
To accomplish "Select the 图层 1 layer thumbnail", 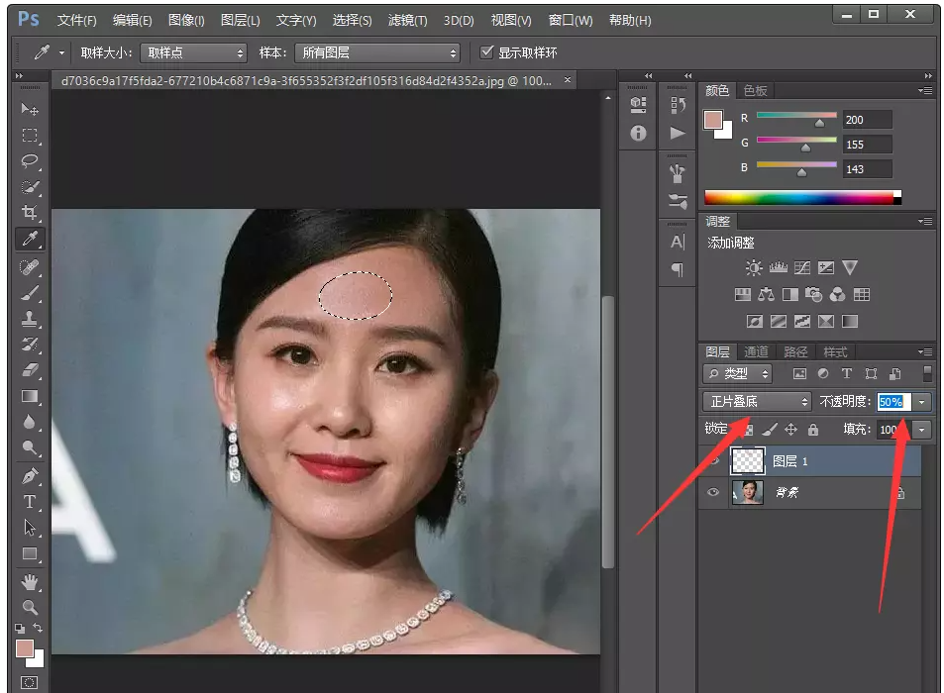I will pyautogui.click(x=747, y=460).
